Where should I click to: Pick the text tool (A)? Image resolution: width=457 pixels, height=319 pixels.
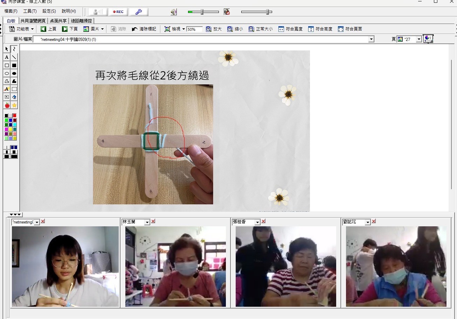pos(7,57)
